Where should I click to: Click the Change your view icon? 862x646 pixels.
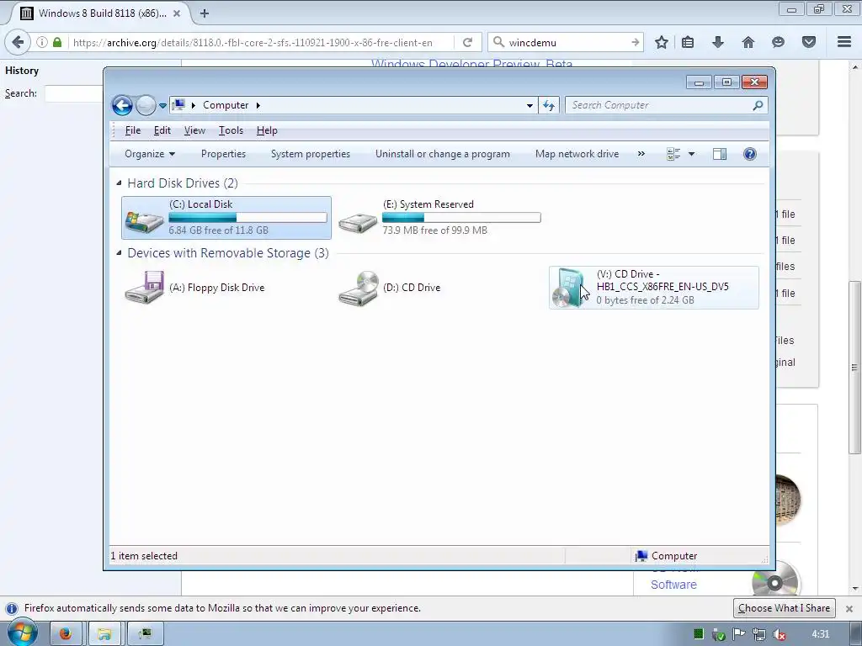[673, 155]
